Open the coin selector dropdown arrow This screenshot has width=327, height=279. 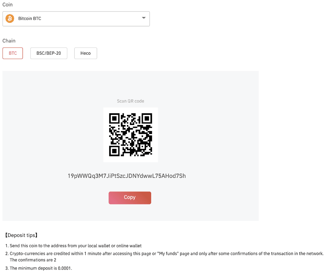144,18
